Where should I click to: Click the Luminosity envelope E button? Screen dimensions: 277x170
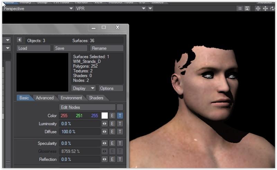pyautogui.click(x=112, y=124)
